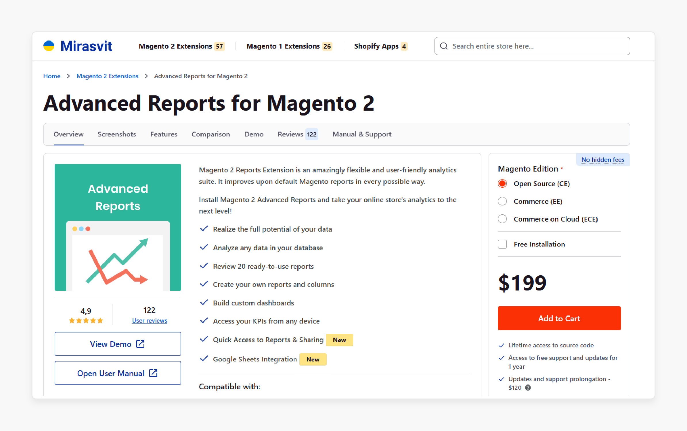Select the Commerce on Cloud (ECE) radio button
Image resolution: width=687 pixels, height=431 pixels.
pos(503,218)
